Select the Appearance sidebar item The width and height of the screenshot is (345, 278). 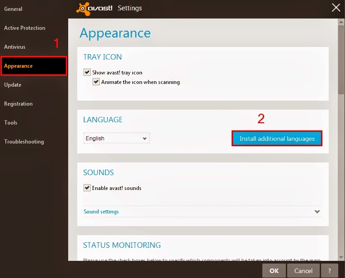coord(34,66)
